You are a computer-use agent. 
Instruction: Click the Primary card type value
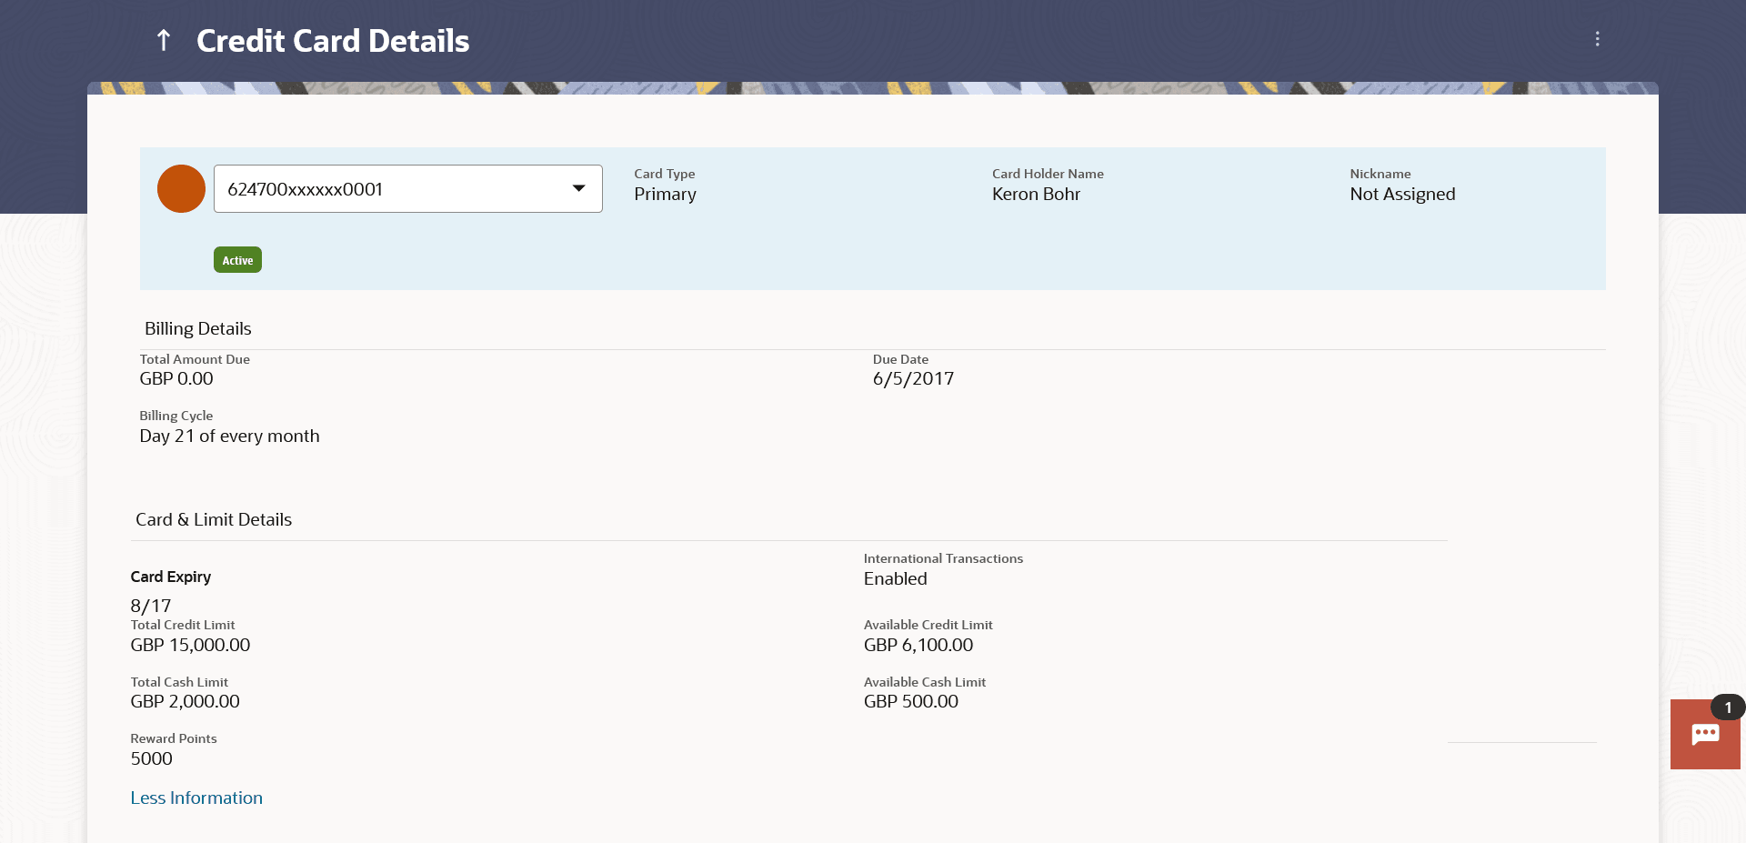[665, 195]
